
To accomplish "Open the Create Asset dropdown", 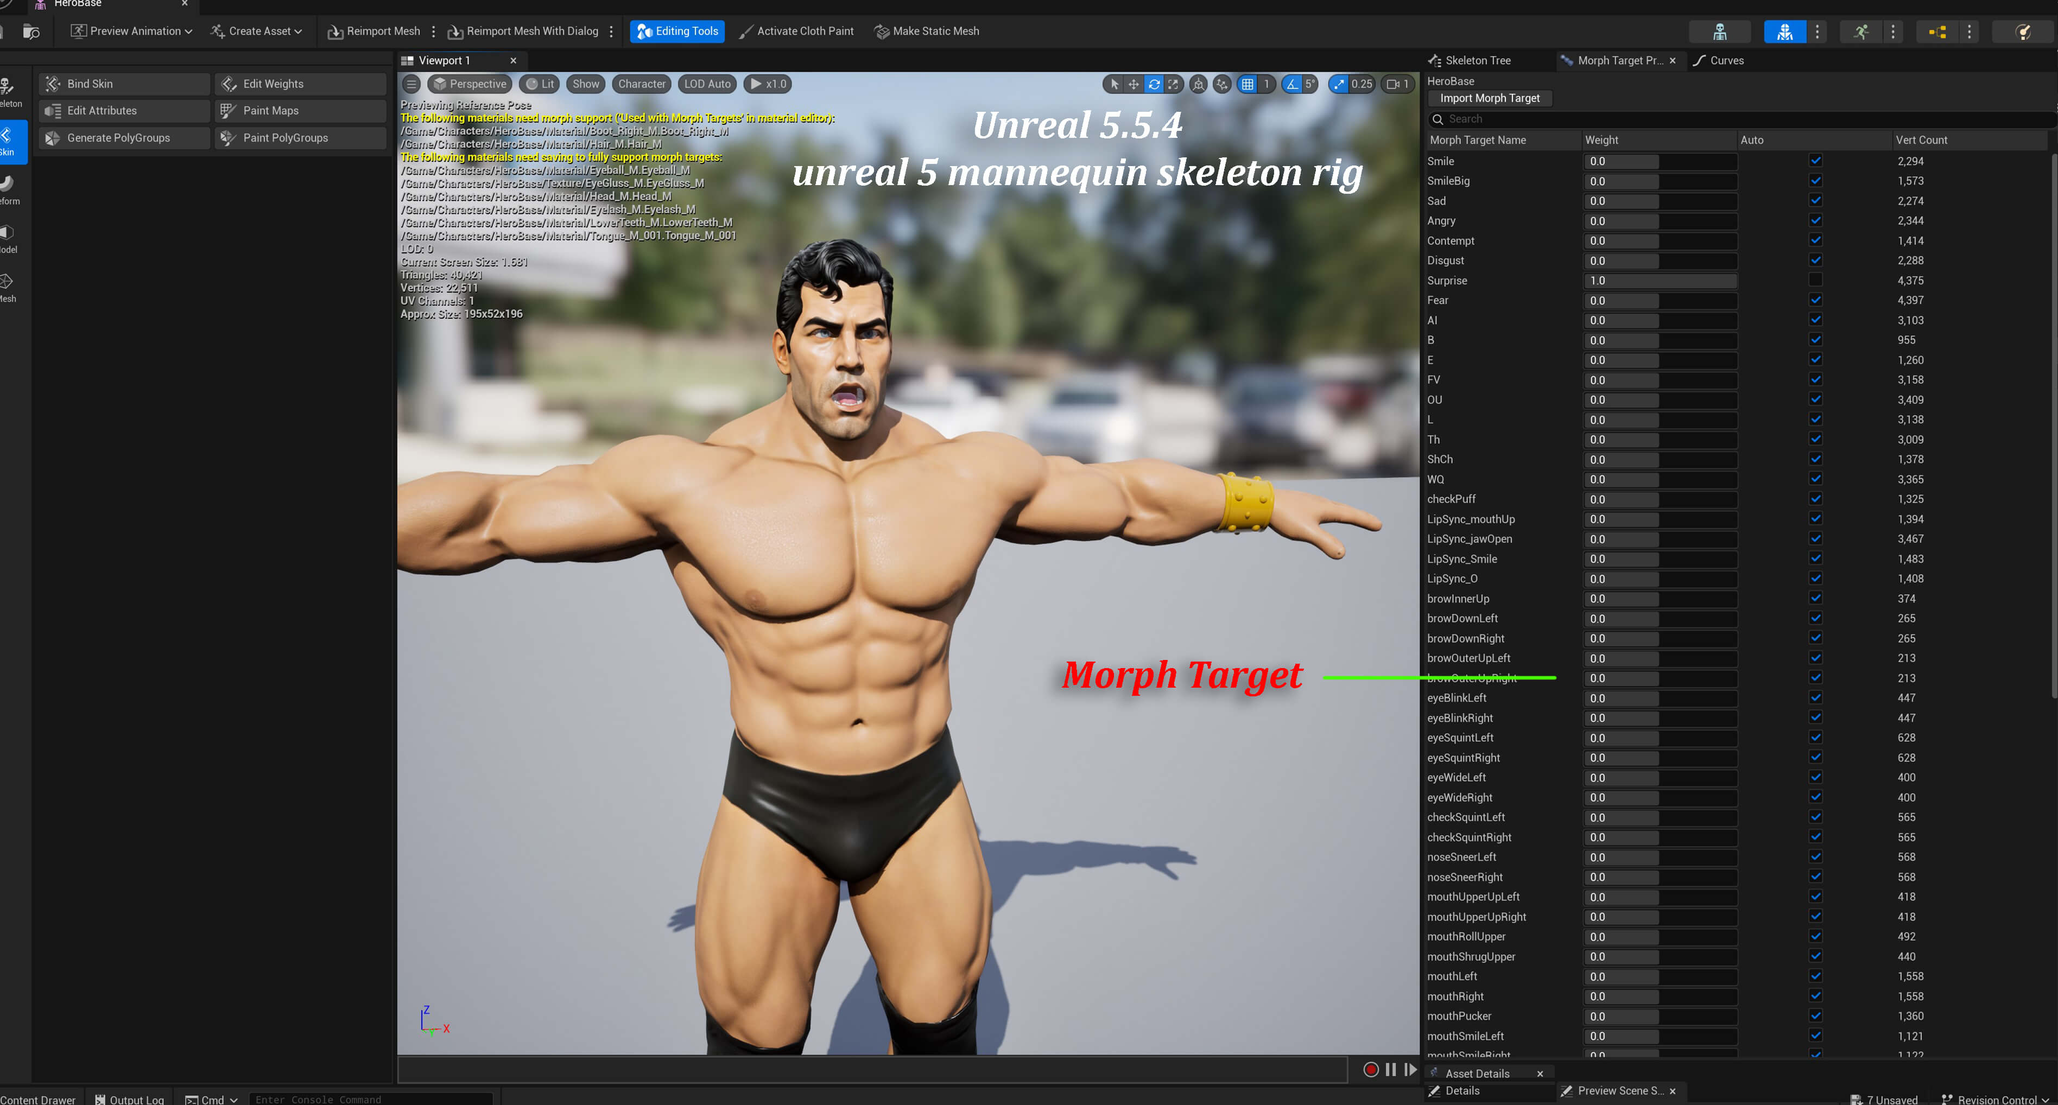I will coord(256,31).
